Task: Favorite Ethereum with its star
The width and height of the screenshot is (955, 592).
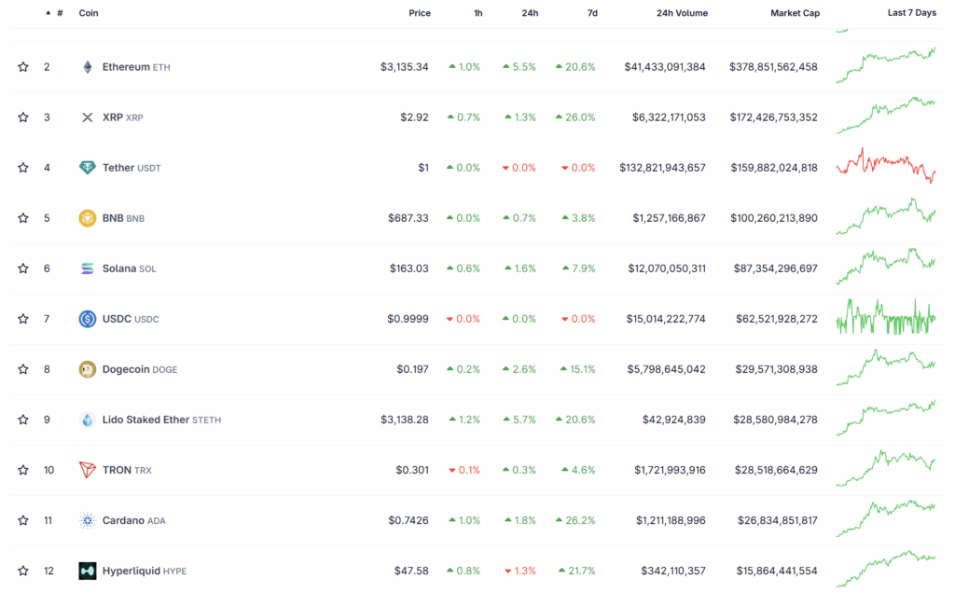Action: tap(23, 67)
